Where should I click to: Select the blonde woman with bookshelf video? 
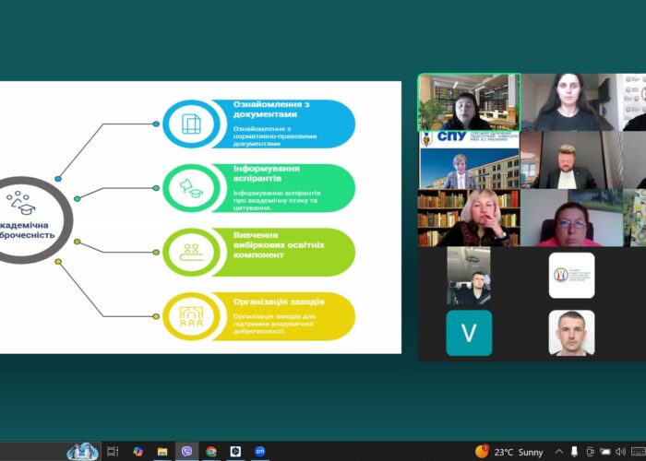coord(469,218)
